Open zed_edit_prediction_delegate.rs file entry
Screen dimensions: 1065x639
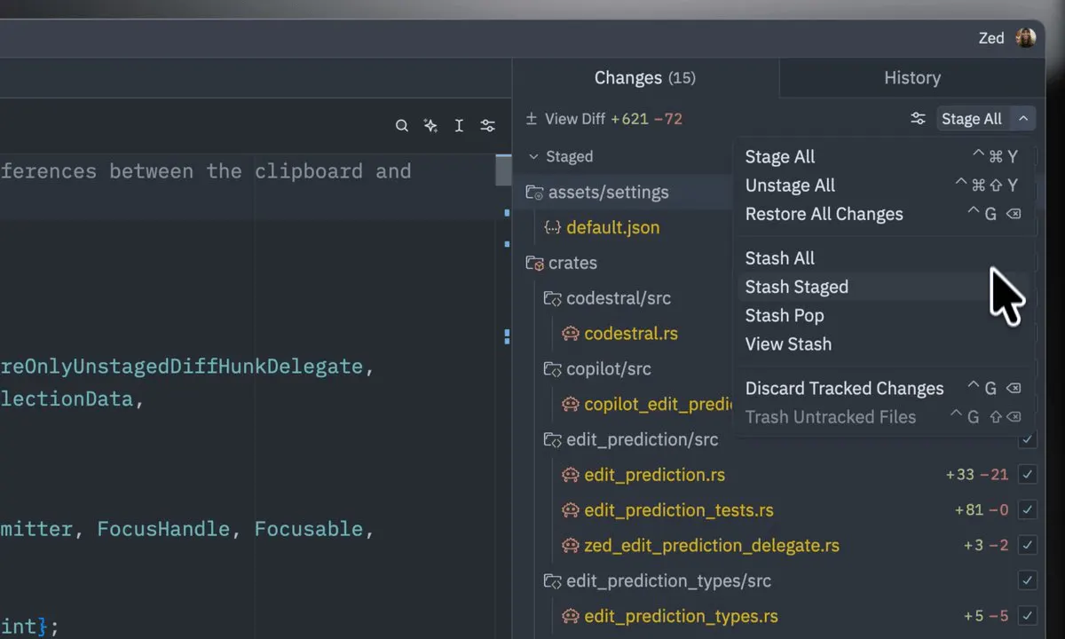tap(712, 546)
